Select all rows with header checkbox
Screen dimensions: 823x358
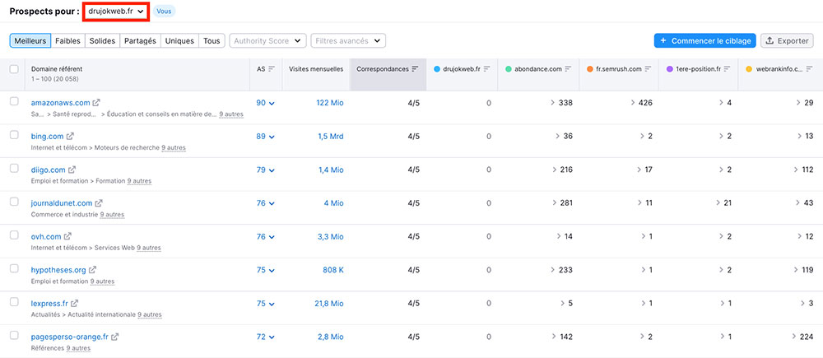[14, 69]
